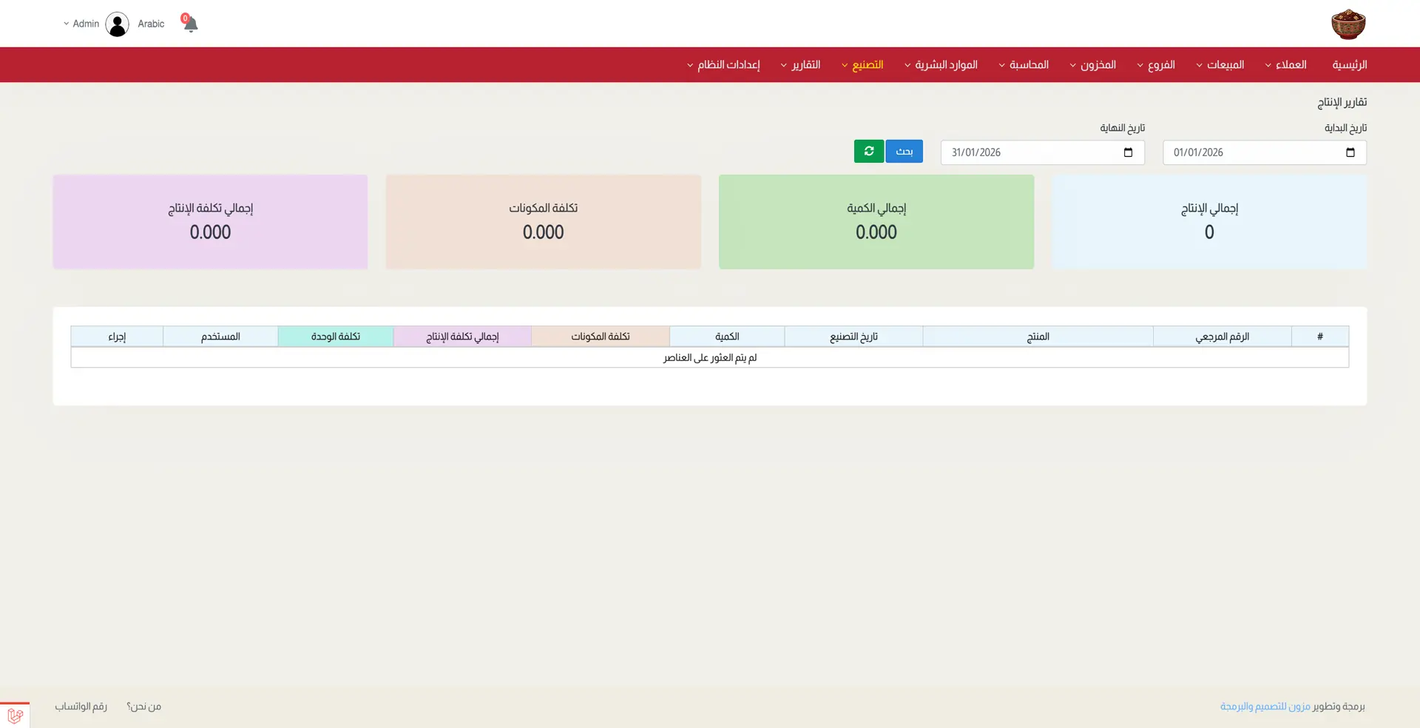The image size is (1420, 728).
Task: Open the التصنيع manufacturing menu
Action: pyautogui.click(x=862, y=65)
